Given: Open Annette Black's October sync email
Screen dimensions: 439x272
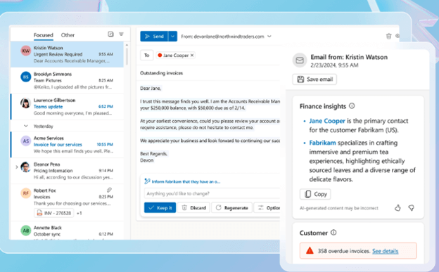Looking at the screenshot, I should [x=67, y=231].
